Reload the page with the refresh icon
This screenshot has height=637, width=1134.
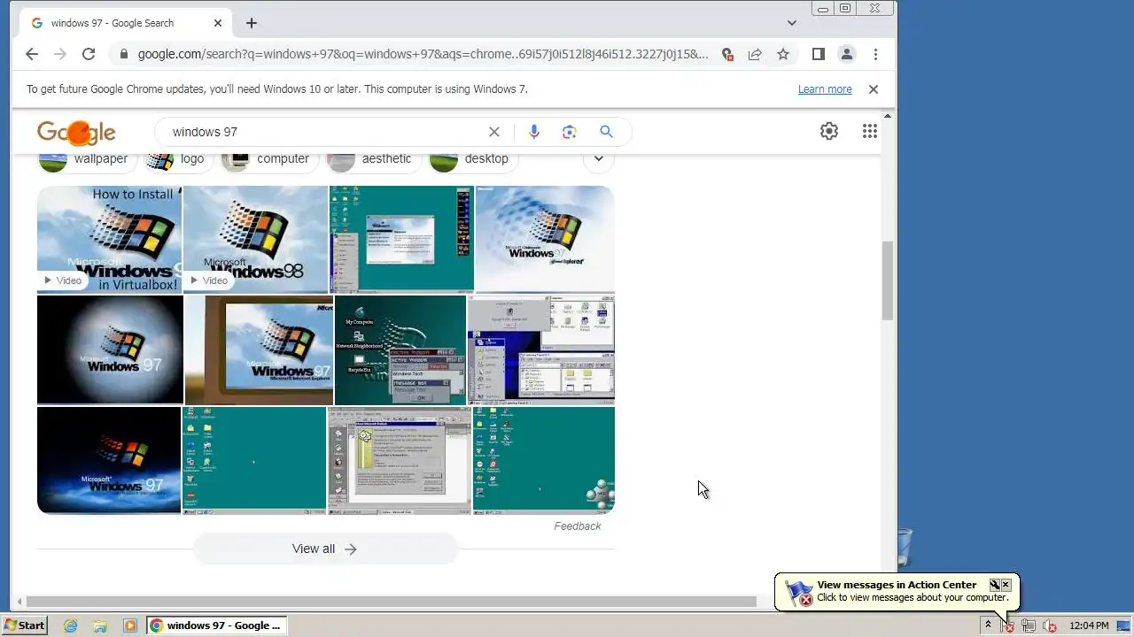click(89, 54)
